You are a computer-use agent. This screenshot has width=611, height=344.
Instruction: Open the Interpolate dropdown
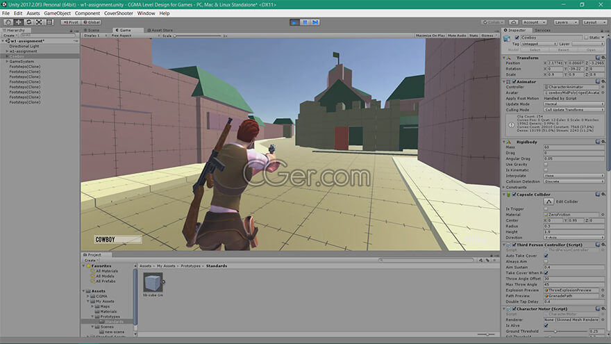(x=574, y=176)
